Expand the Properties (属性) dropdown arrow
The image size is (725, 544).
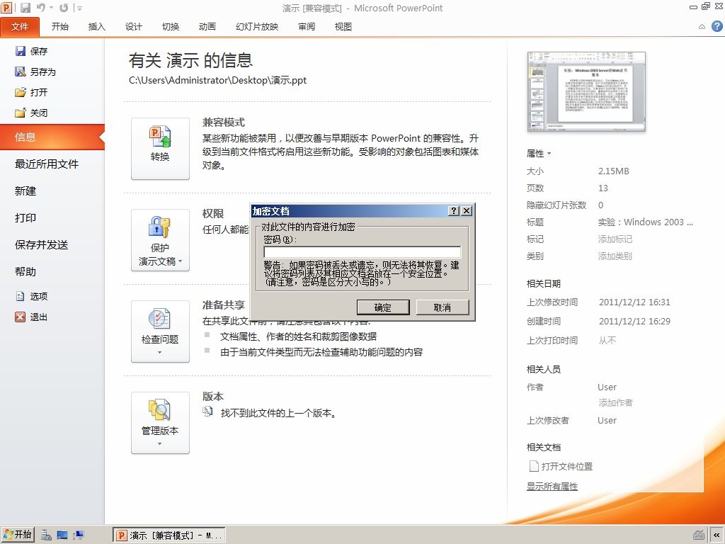tap(549, 153)
